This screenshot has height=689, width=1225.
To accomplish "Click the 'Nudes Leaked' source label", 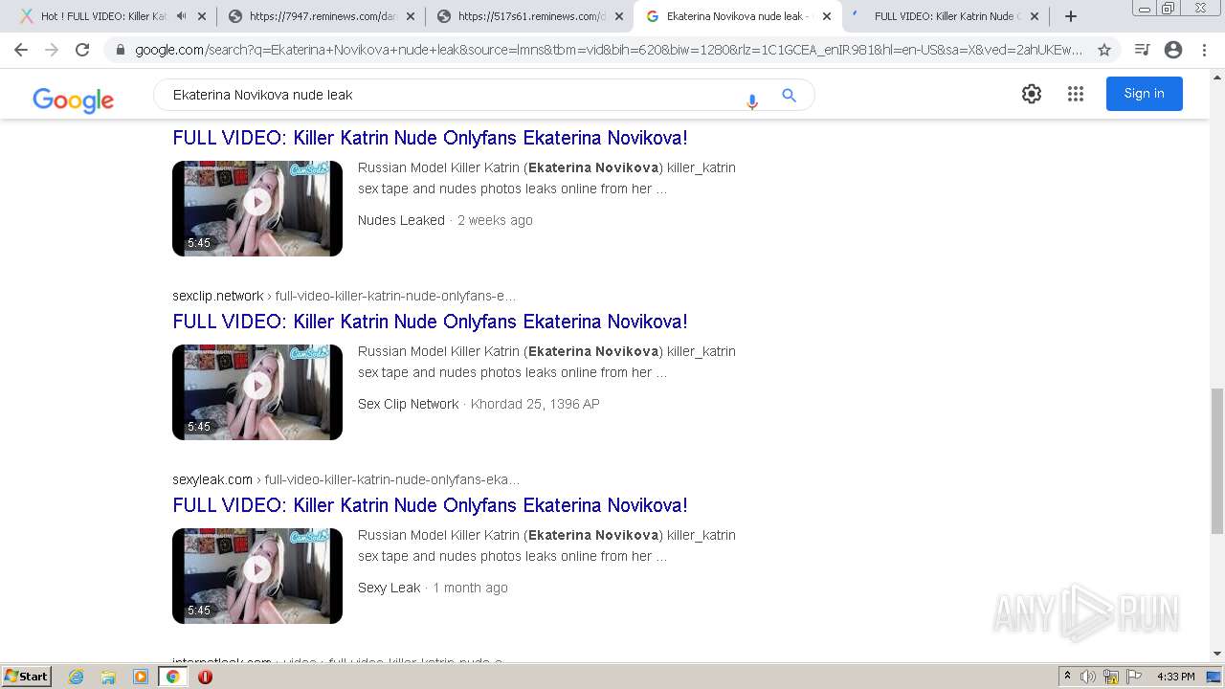I will [401, 220].
